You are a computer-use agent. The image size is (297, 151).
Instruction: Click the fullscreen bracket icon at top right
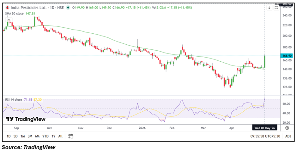pos(276,8)
